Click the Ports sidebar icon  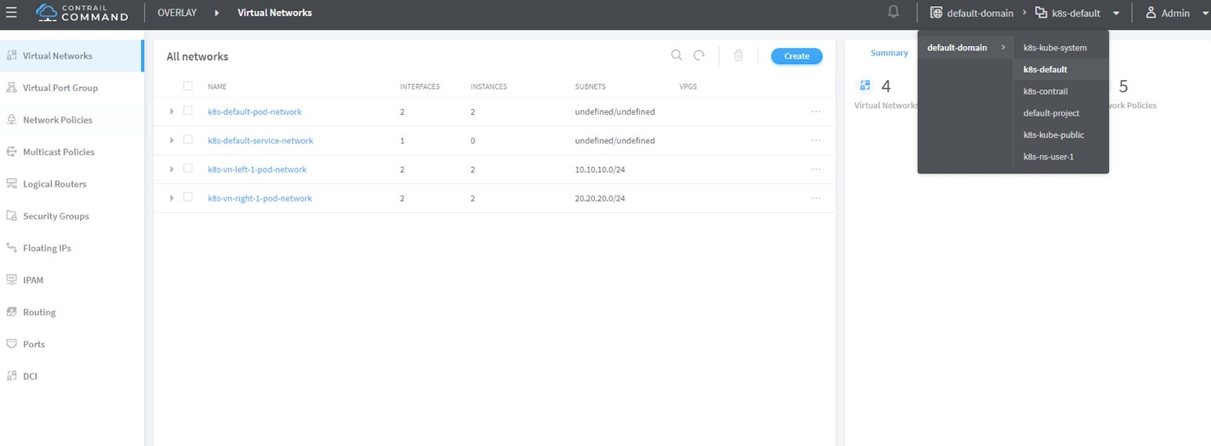click(11, 344)
